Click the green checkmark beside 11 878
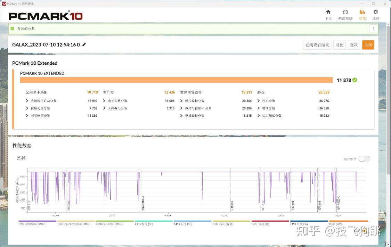 (355, 80)
